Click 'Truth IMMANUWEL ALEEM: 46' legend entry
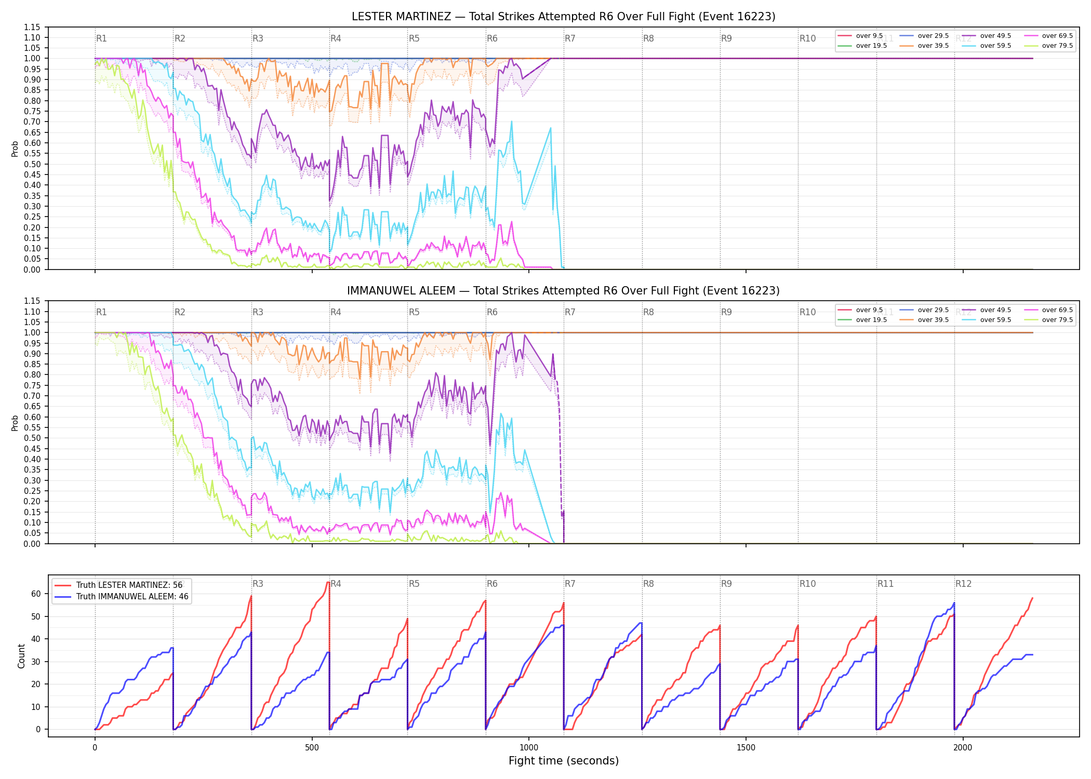This screenshot has width=1091, height=779. tap(122, 597)
